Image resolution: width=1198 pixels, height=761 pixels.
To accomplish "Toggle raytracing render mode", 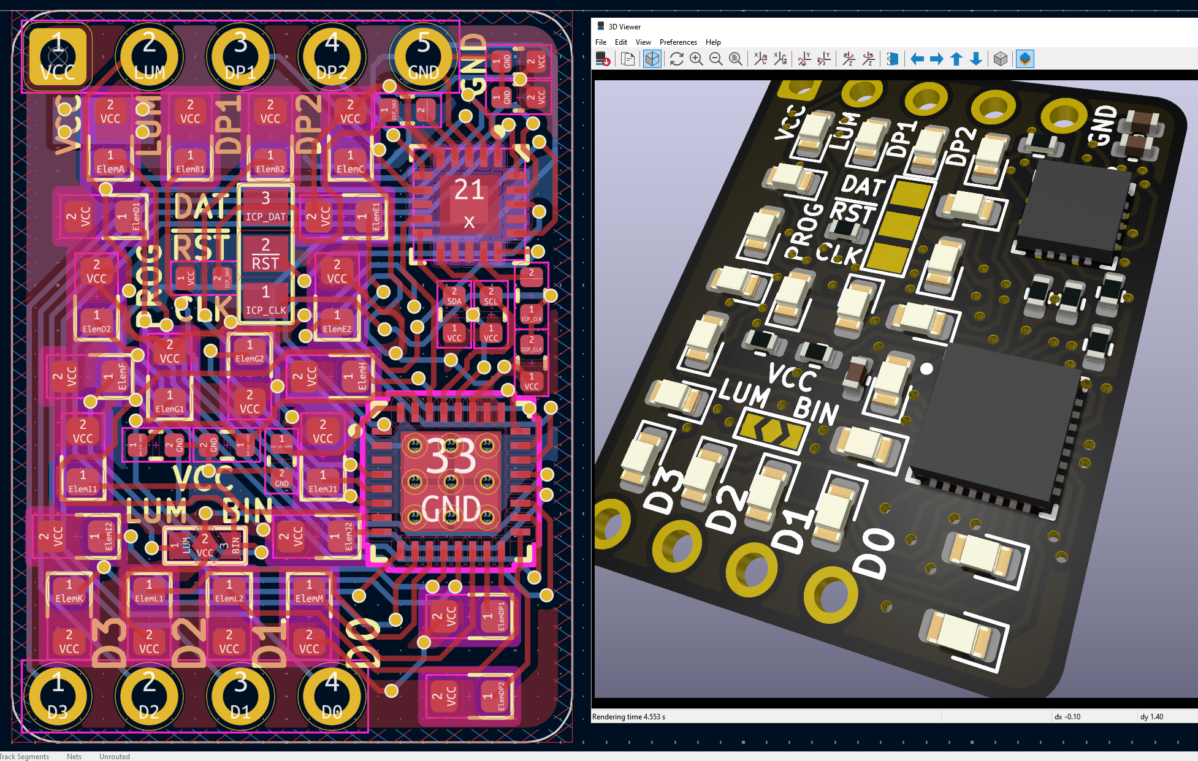I will (x=652, y=59).
